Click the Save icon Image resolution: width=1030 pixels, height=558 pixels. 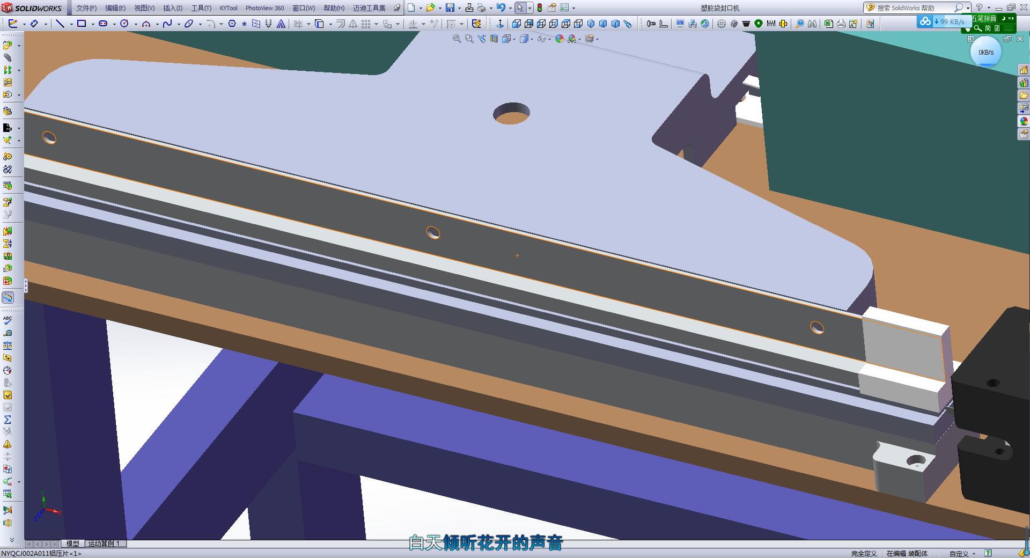pos(450,8)
